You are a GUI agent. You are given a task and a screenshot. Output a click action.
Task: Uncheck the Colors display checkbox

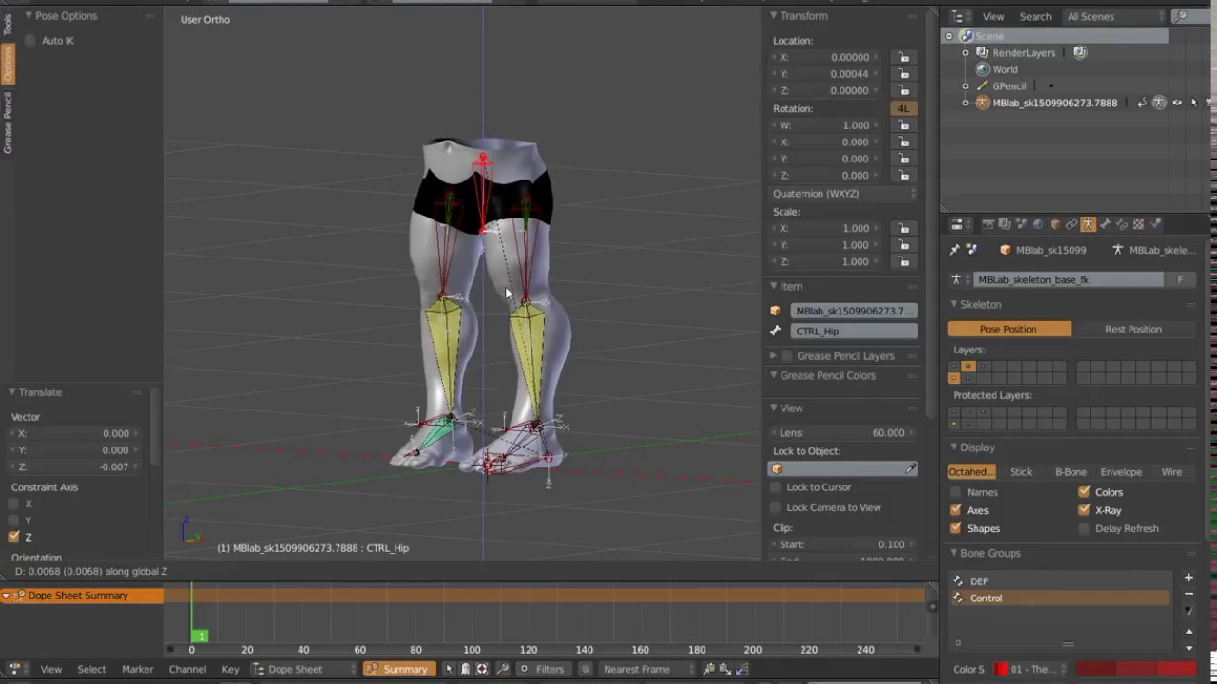coord(1084,492)
